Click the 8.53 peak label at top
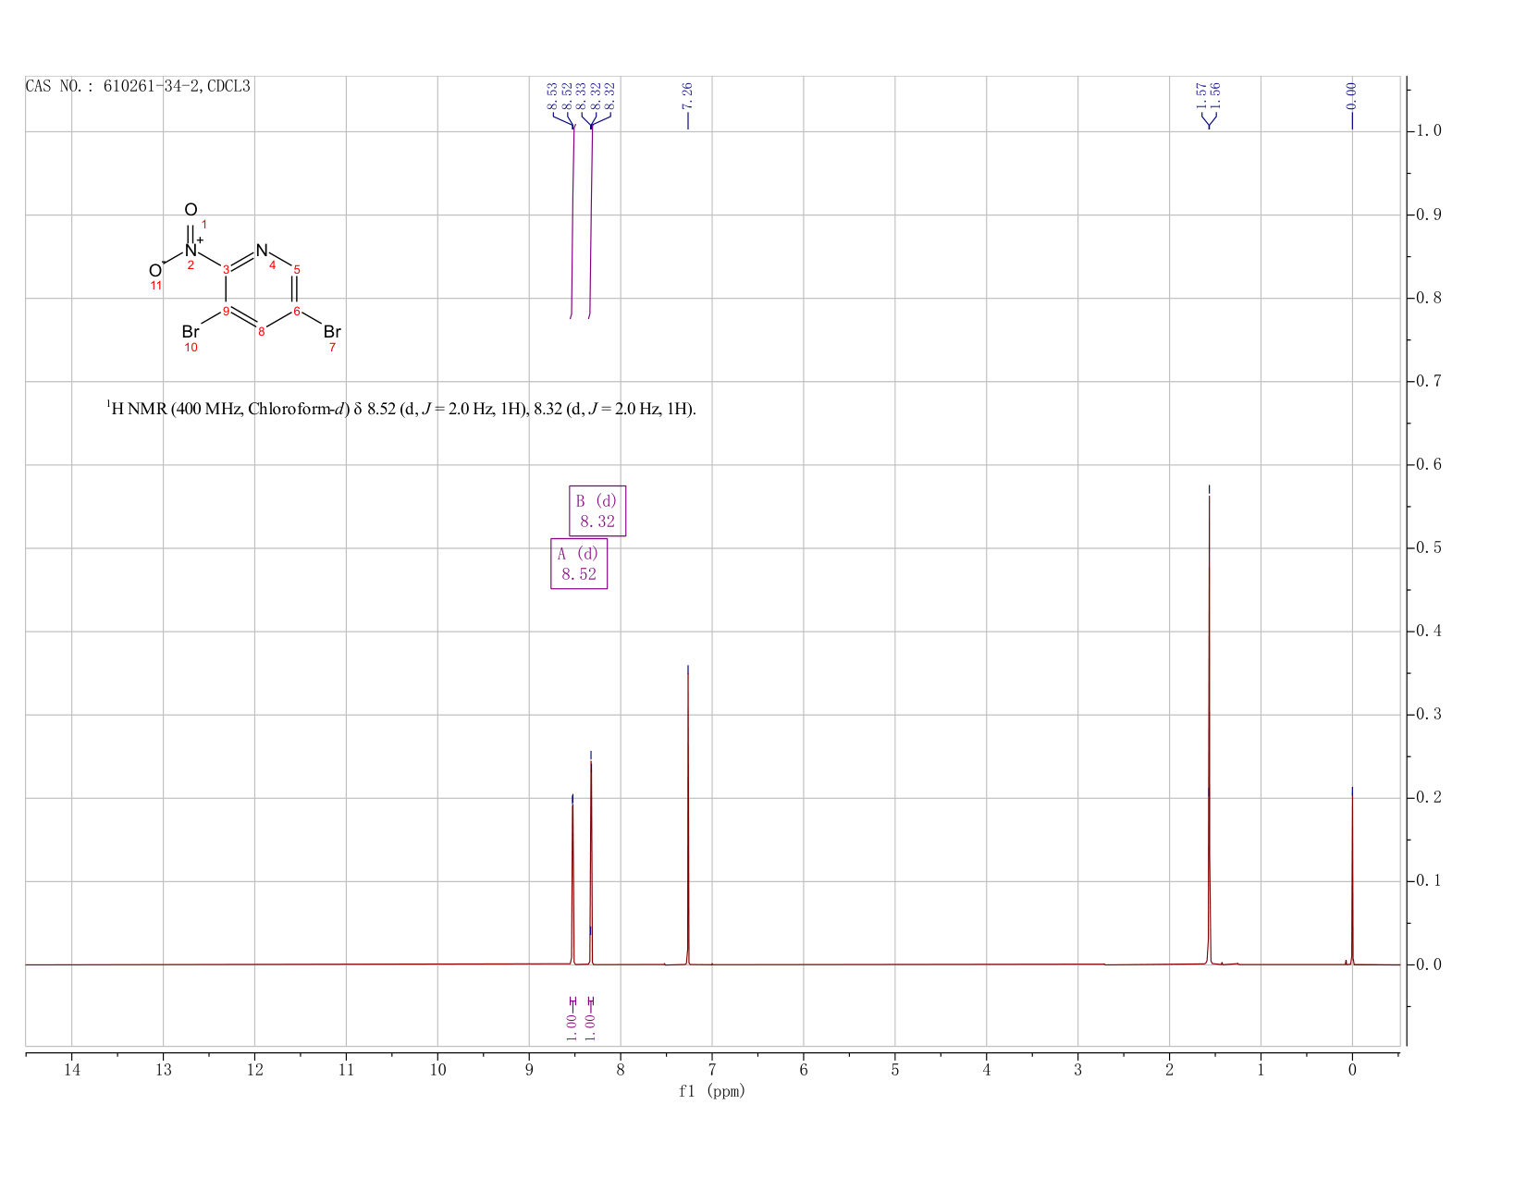The height and width of the screenshot is (1179, 1526). 552,92
